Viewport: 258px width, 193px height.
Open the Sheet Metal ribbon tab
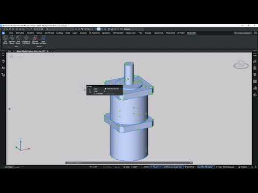(49, 33)
